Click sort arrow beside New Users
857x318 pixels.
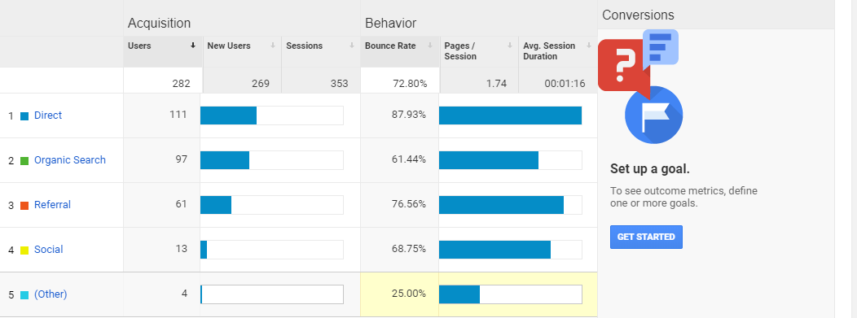(x=273, y=46)
